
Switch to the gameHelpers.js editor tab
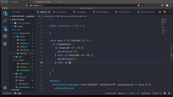coord(146,12)
